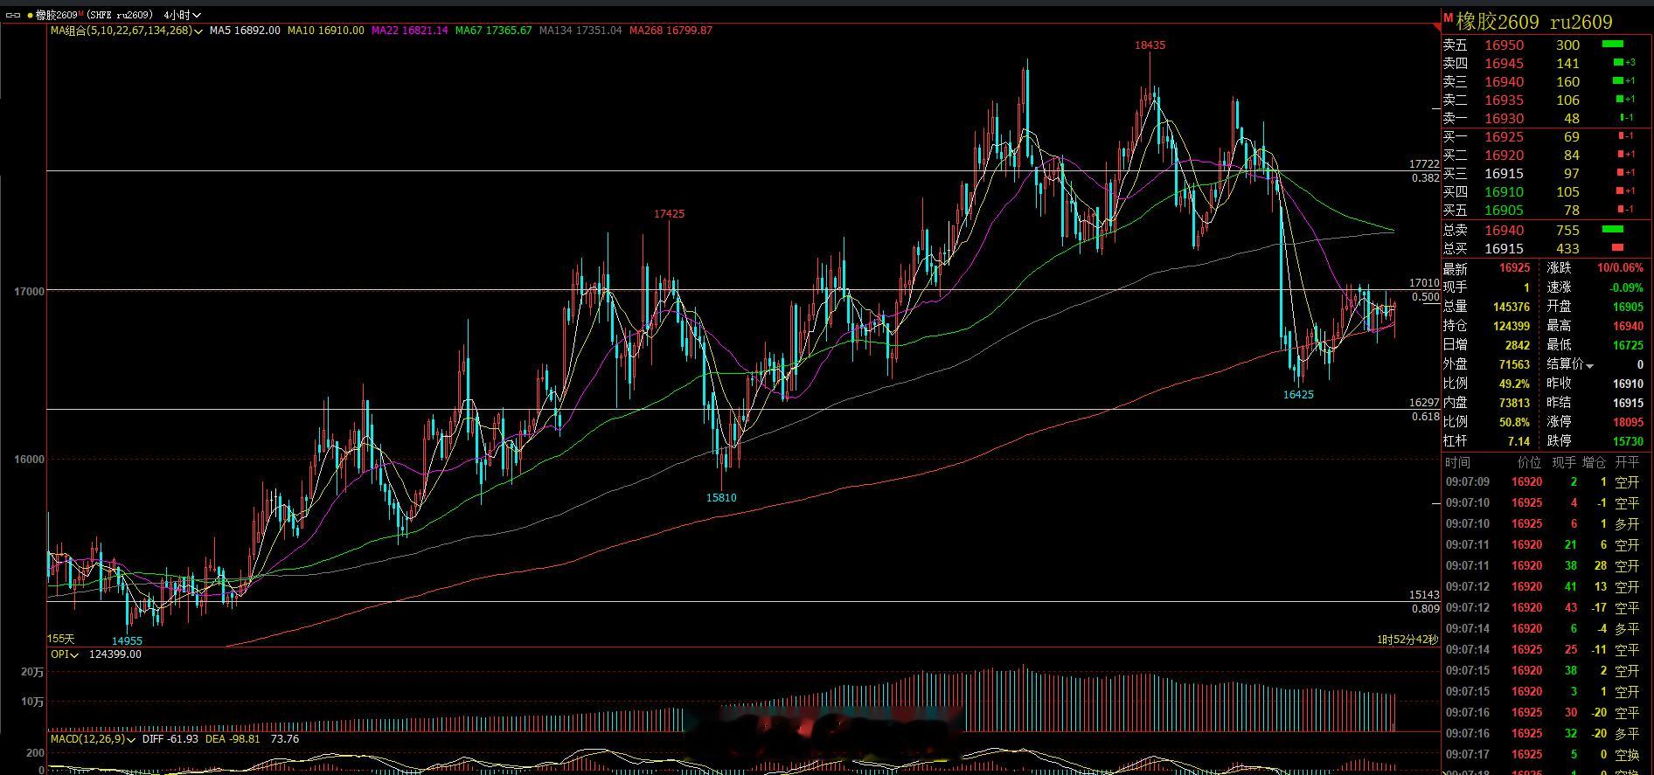Click the MA5 16892.00 legend label
Screen dimensions: 1654x775
pos(245,31)
